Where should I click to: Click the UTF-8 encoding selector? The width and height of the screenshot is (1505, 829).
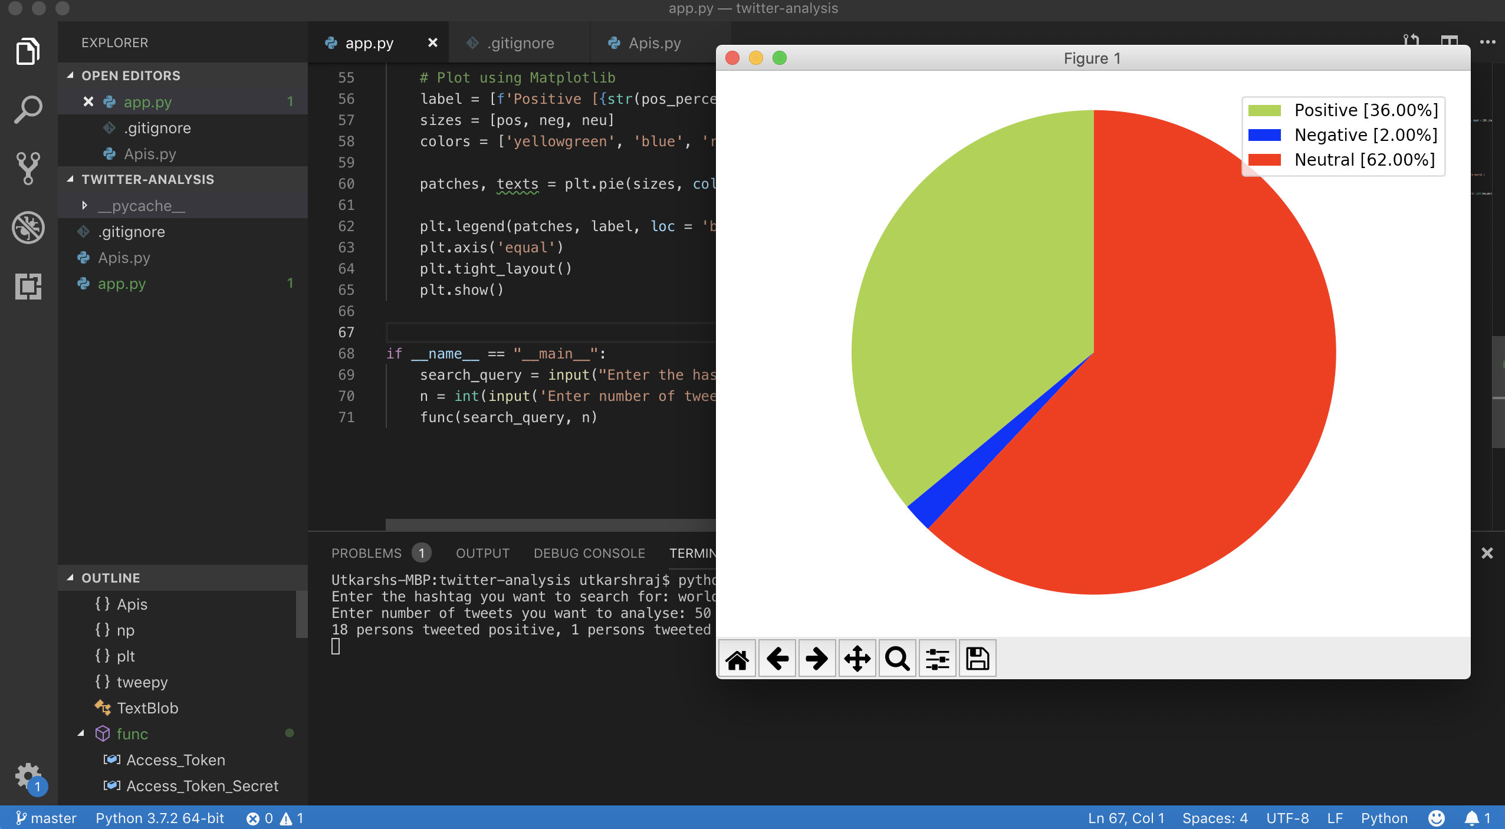click(x=1287, y=818)
